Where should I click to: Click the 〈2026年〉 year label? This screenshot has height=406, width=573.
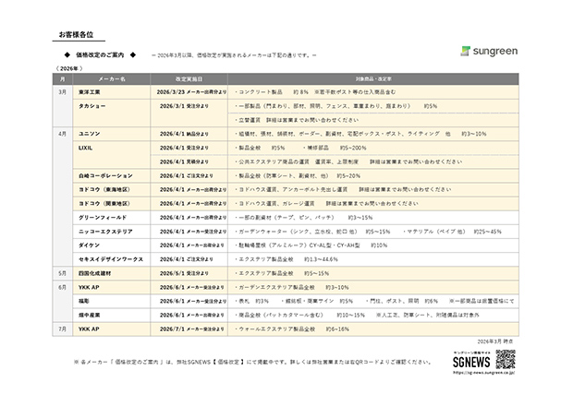point(69,68)
